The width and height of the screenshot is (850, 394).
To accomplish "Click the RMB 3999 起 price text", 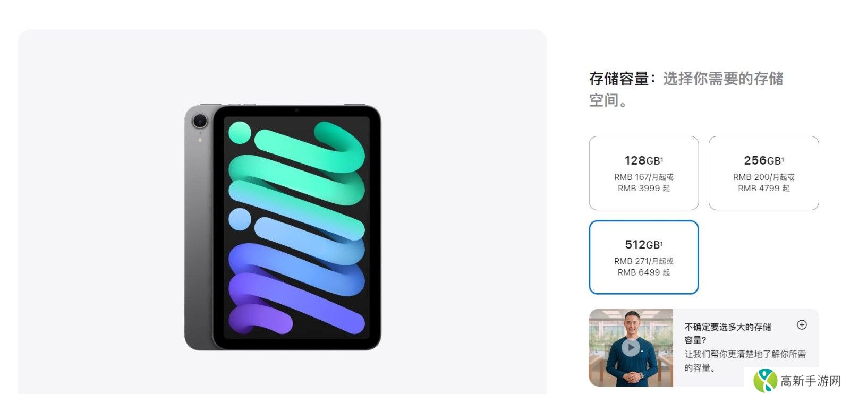I will pyautogui.click(x=644, y=188).
